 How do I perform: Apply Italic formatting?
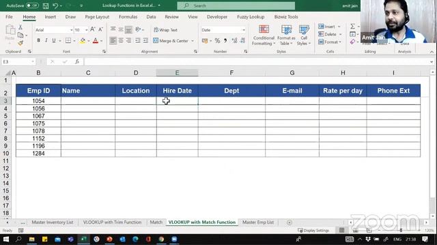[46, 41]
